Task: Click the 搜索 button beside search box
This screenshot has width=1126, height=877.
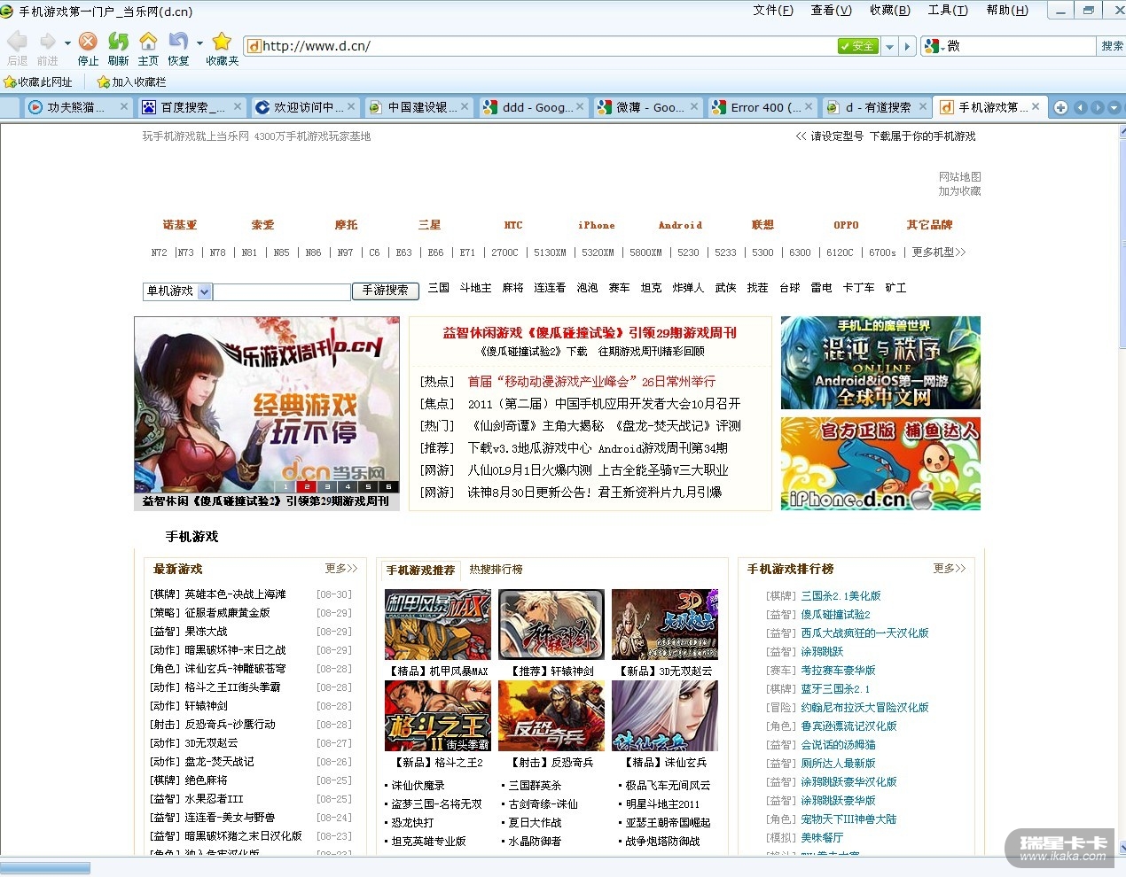Action: (1112, 46)
